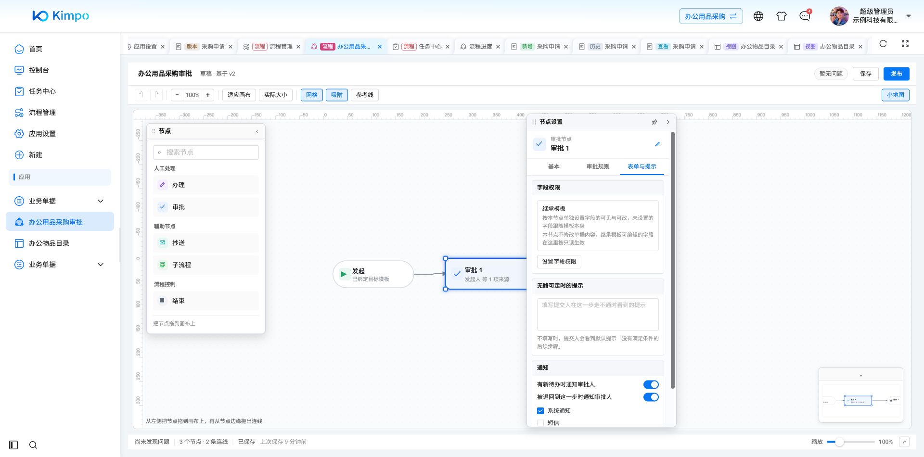
Task: Switch to the 审批规则 tab
Action: pyautogui.click(x=598, y=166)
